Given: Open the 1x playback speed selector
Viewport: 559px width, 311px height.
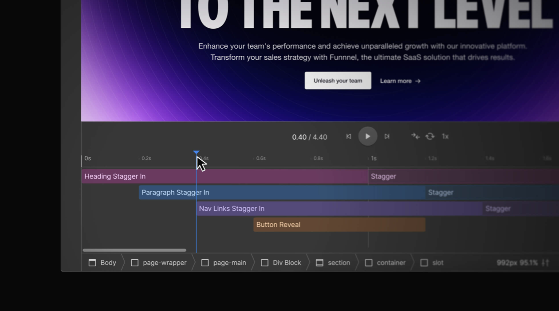Looking at the screenshot, I should tap(445, 136).
